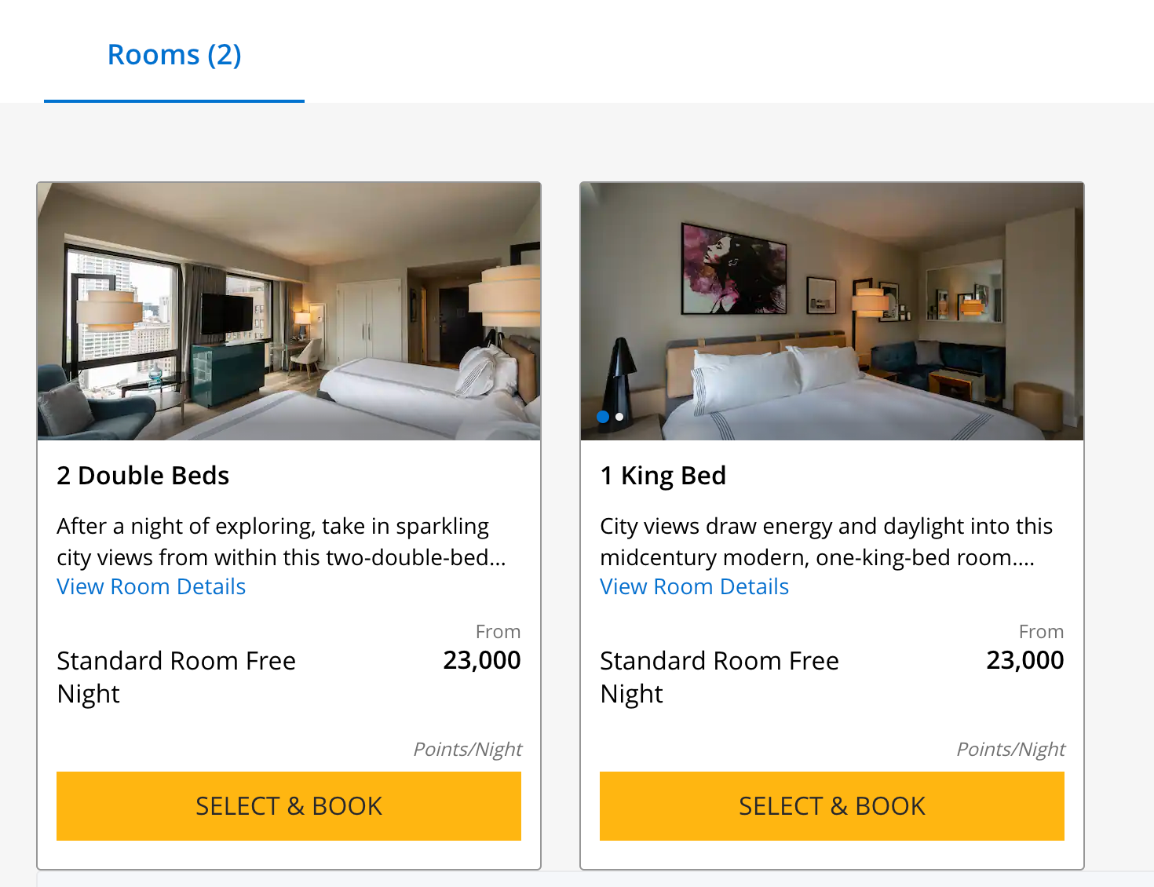
Task: Click Points/Night label under Double Beds rate
Action: click(468, 750)
